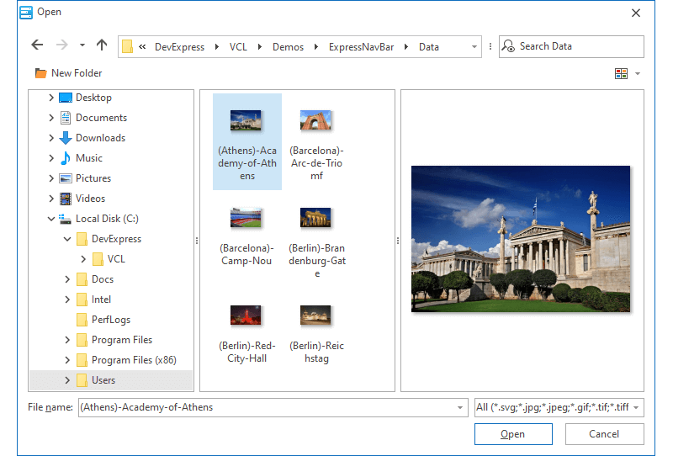Screen dimensions: 673x456
Task: Open recent locations dropdown arrow
Action: (82, 45)
